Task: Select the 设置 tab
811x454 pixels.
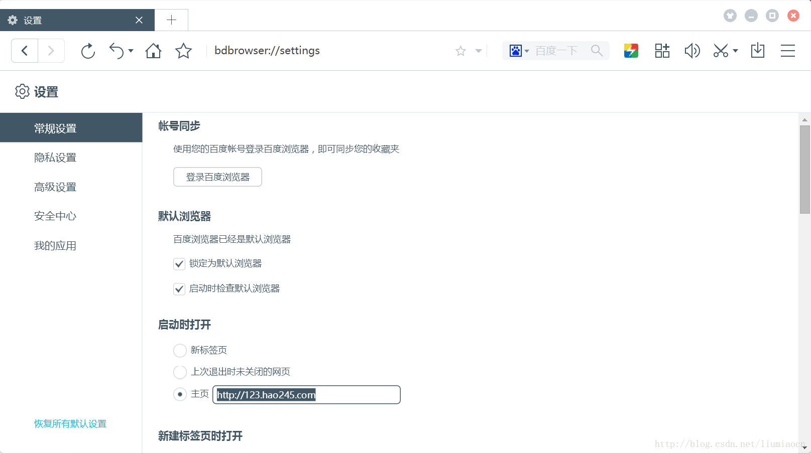Action: (77, 20)
